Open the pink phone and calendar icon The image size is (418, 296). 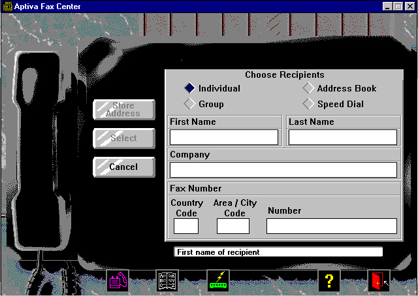click(x=118, y=281)
